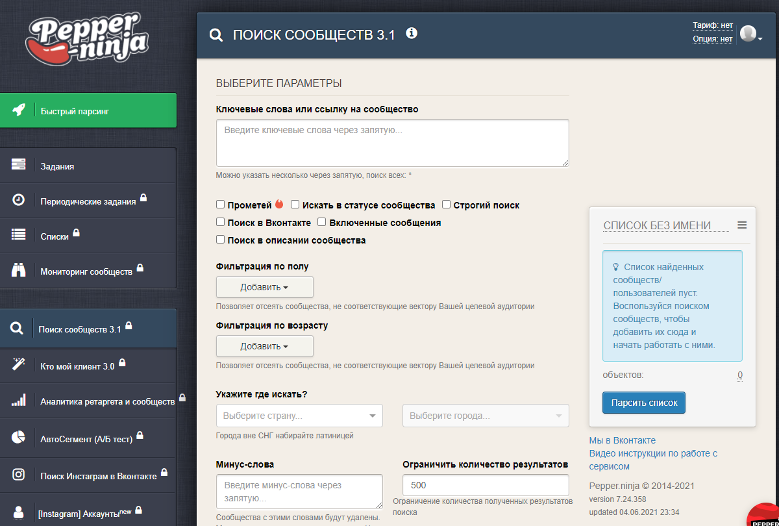Open Видео инструкции по работе link
The height and width of the screenshot is (526, 779).
click(653, 460)
